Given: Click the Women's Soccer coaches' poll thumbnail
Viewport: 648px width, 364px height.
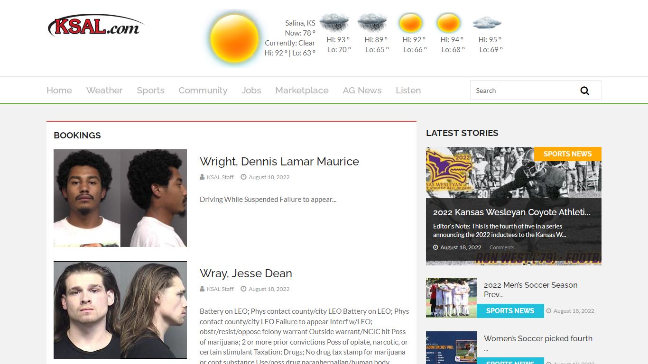Looking at the screenshot, I should 451,347.
